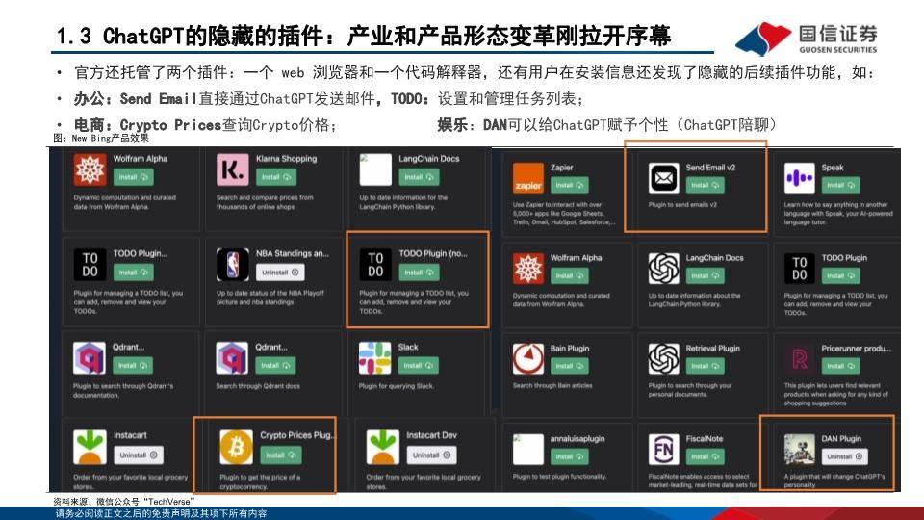Click the Send Email v2 envelope icon
The width and height of the screenshot is (924, 520).
pos(663,177)
